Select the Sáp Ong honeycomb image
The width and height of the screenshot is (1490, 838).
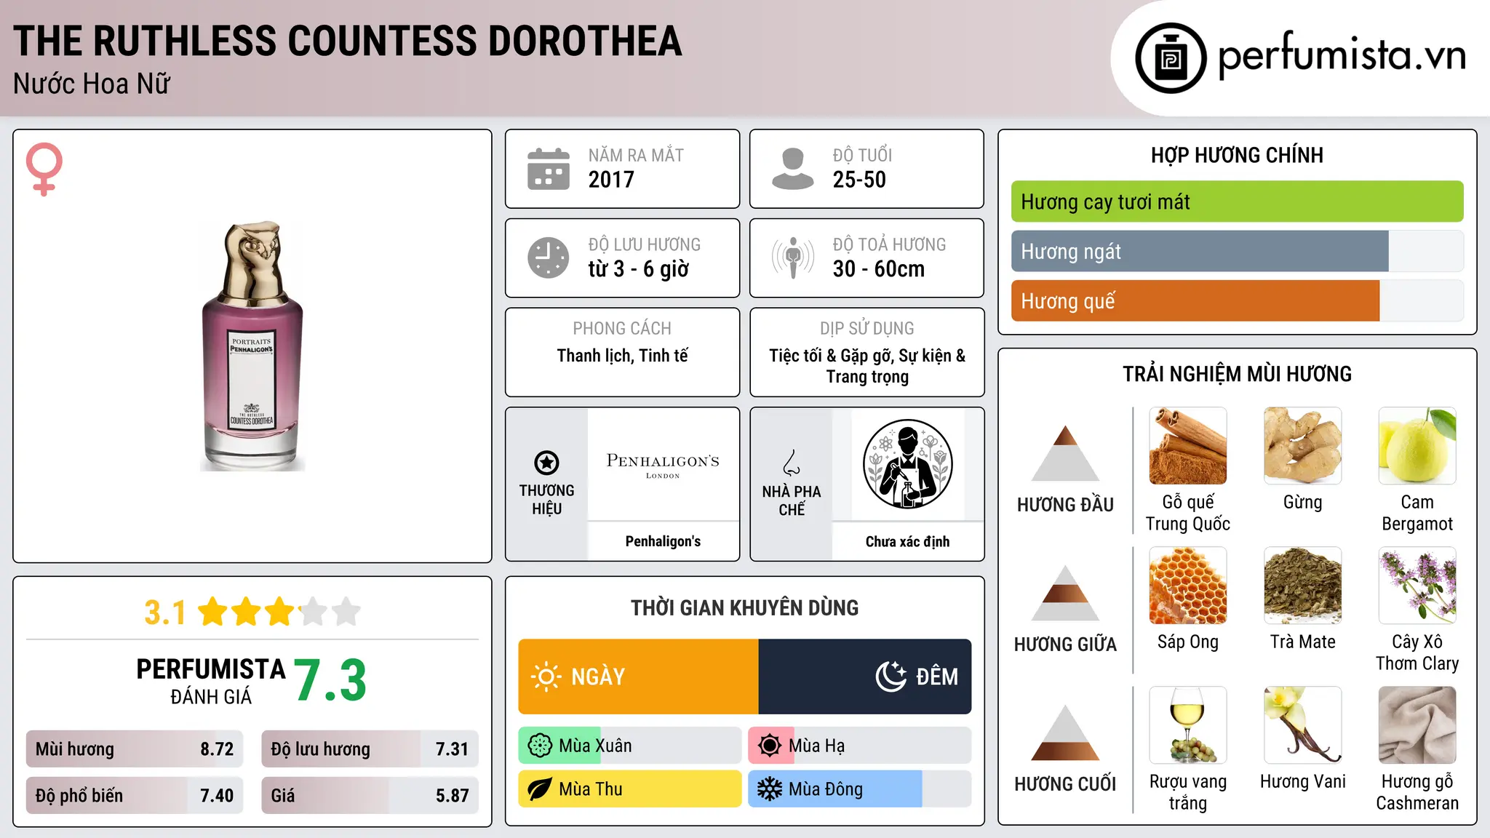tap(1188, 586)
